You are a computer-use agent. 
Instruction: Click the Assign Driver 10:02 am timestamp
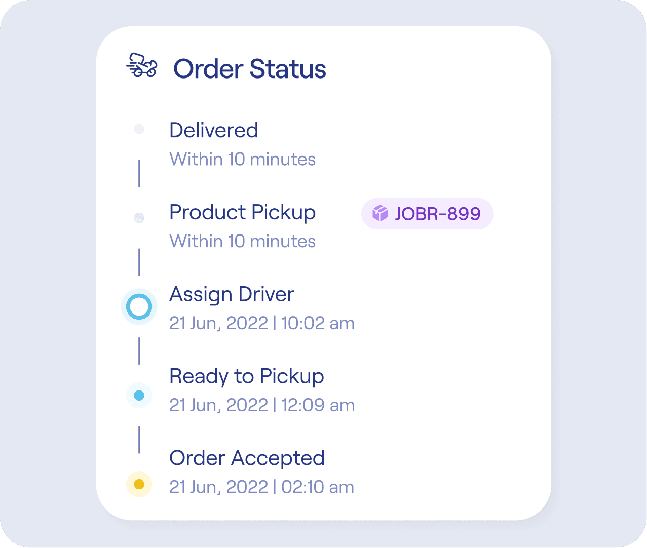[x=261, y=323]
